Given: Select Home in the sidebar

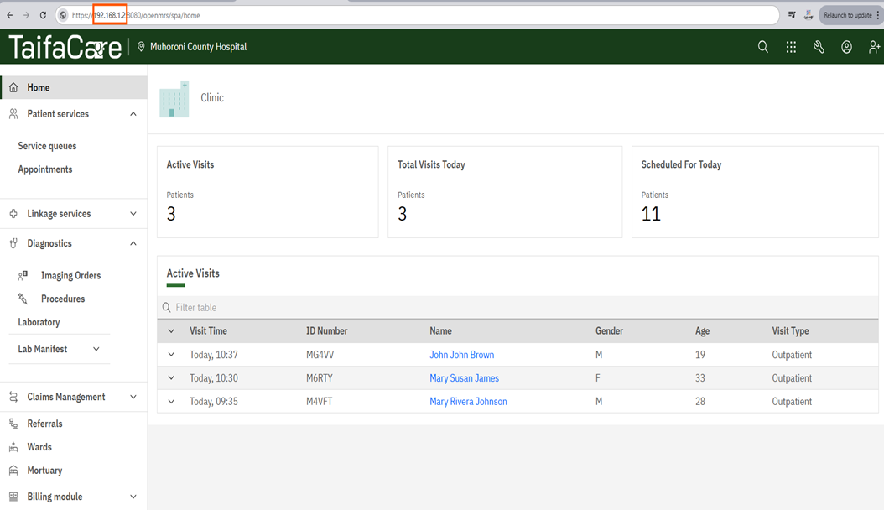Looking at the screenshot, I should [73, 87].
